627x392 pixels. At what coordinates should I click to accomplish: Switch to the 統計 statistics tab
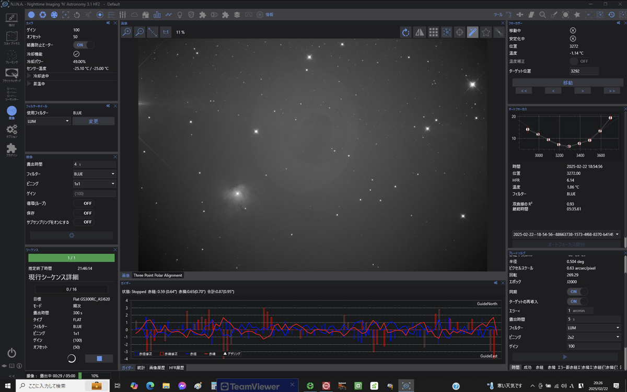141,368
